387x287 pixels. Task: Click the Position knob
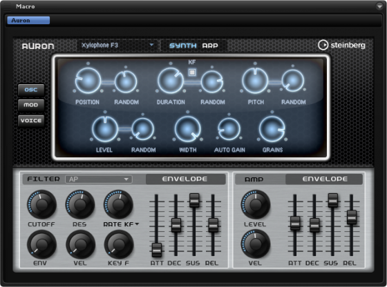coord(88,81)
